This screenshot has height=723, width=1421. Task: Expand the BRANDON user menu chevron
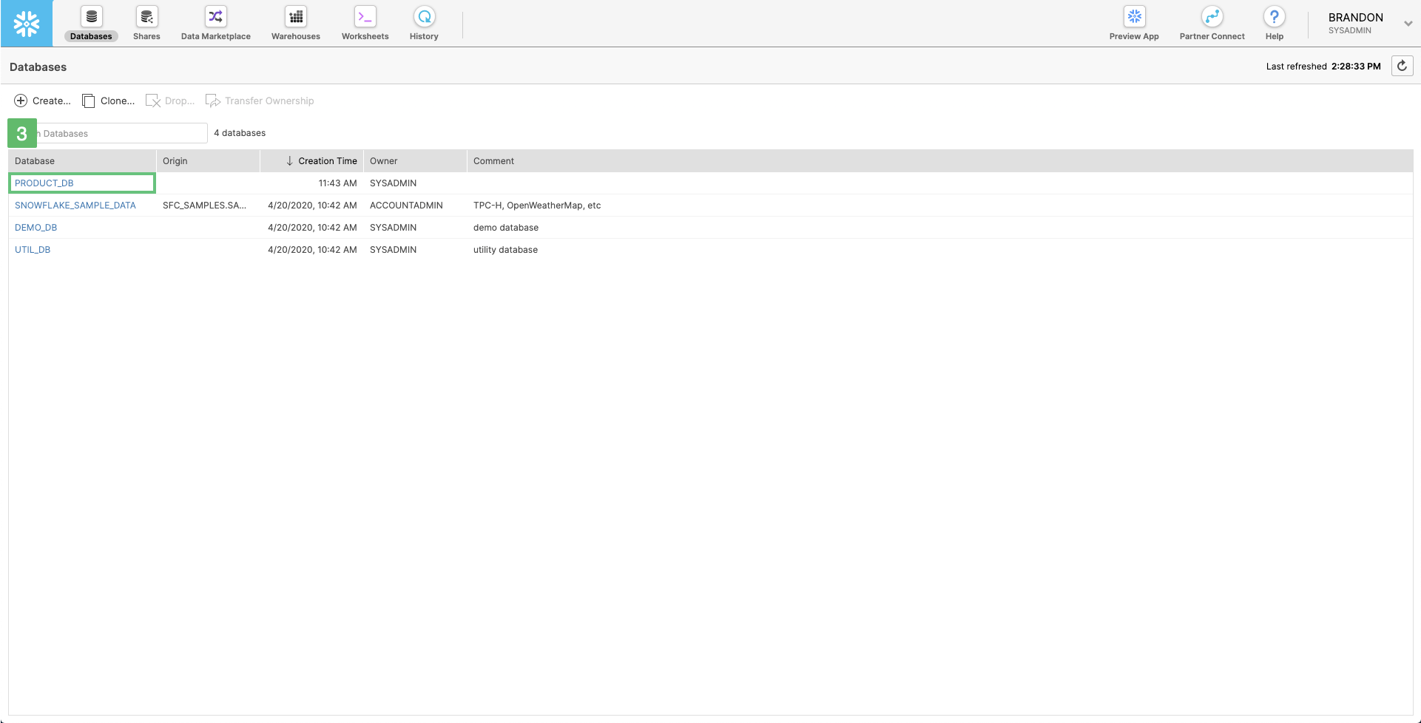(1408, 24)
